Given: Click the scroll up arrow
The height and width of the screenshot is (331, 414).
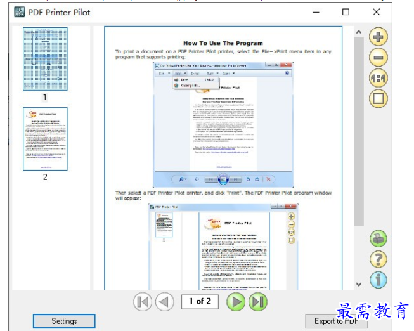Looking at the screenshot, I should coord(359,32).
